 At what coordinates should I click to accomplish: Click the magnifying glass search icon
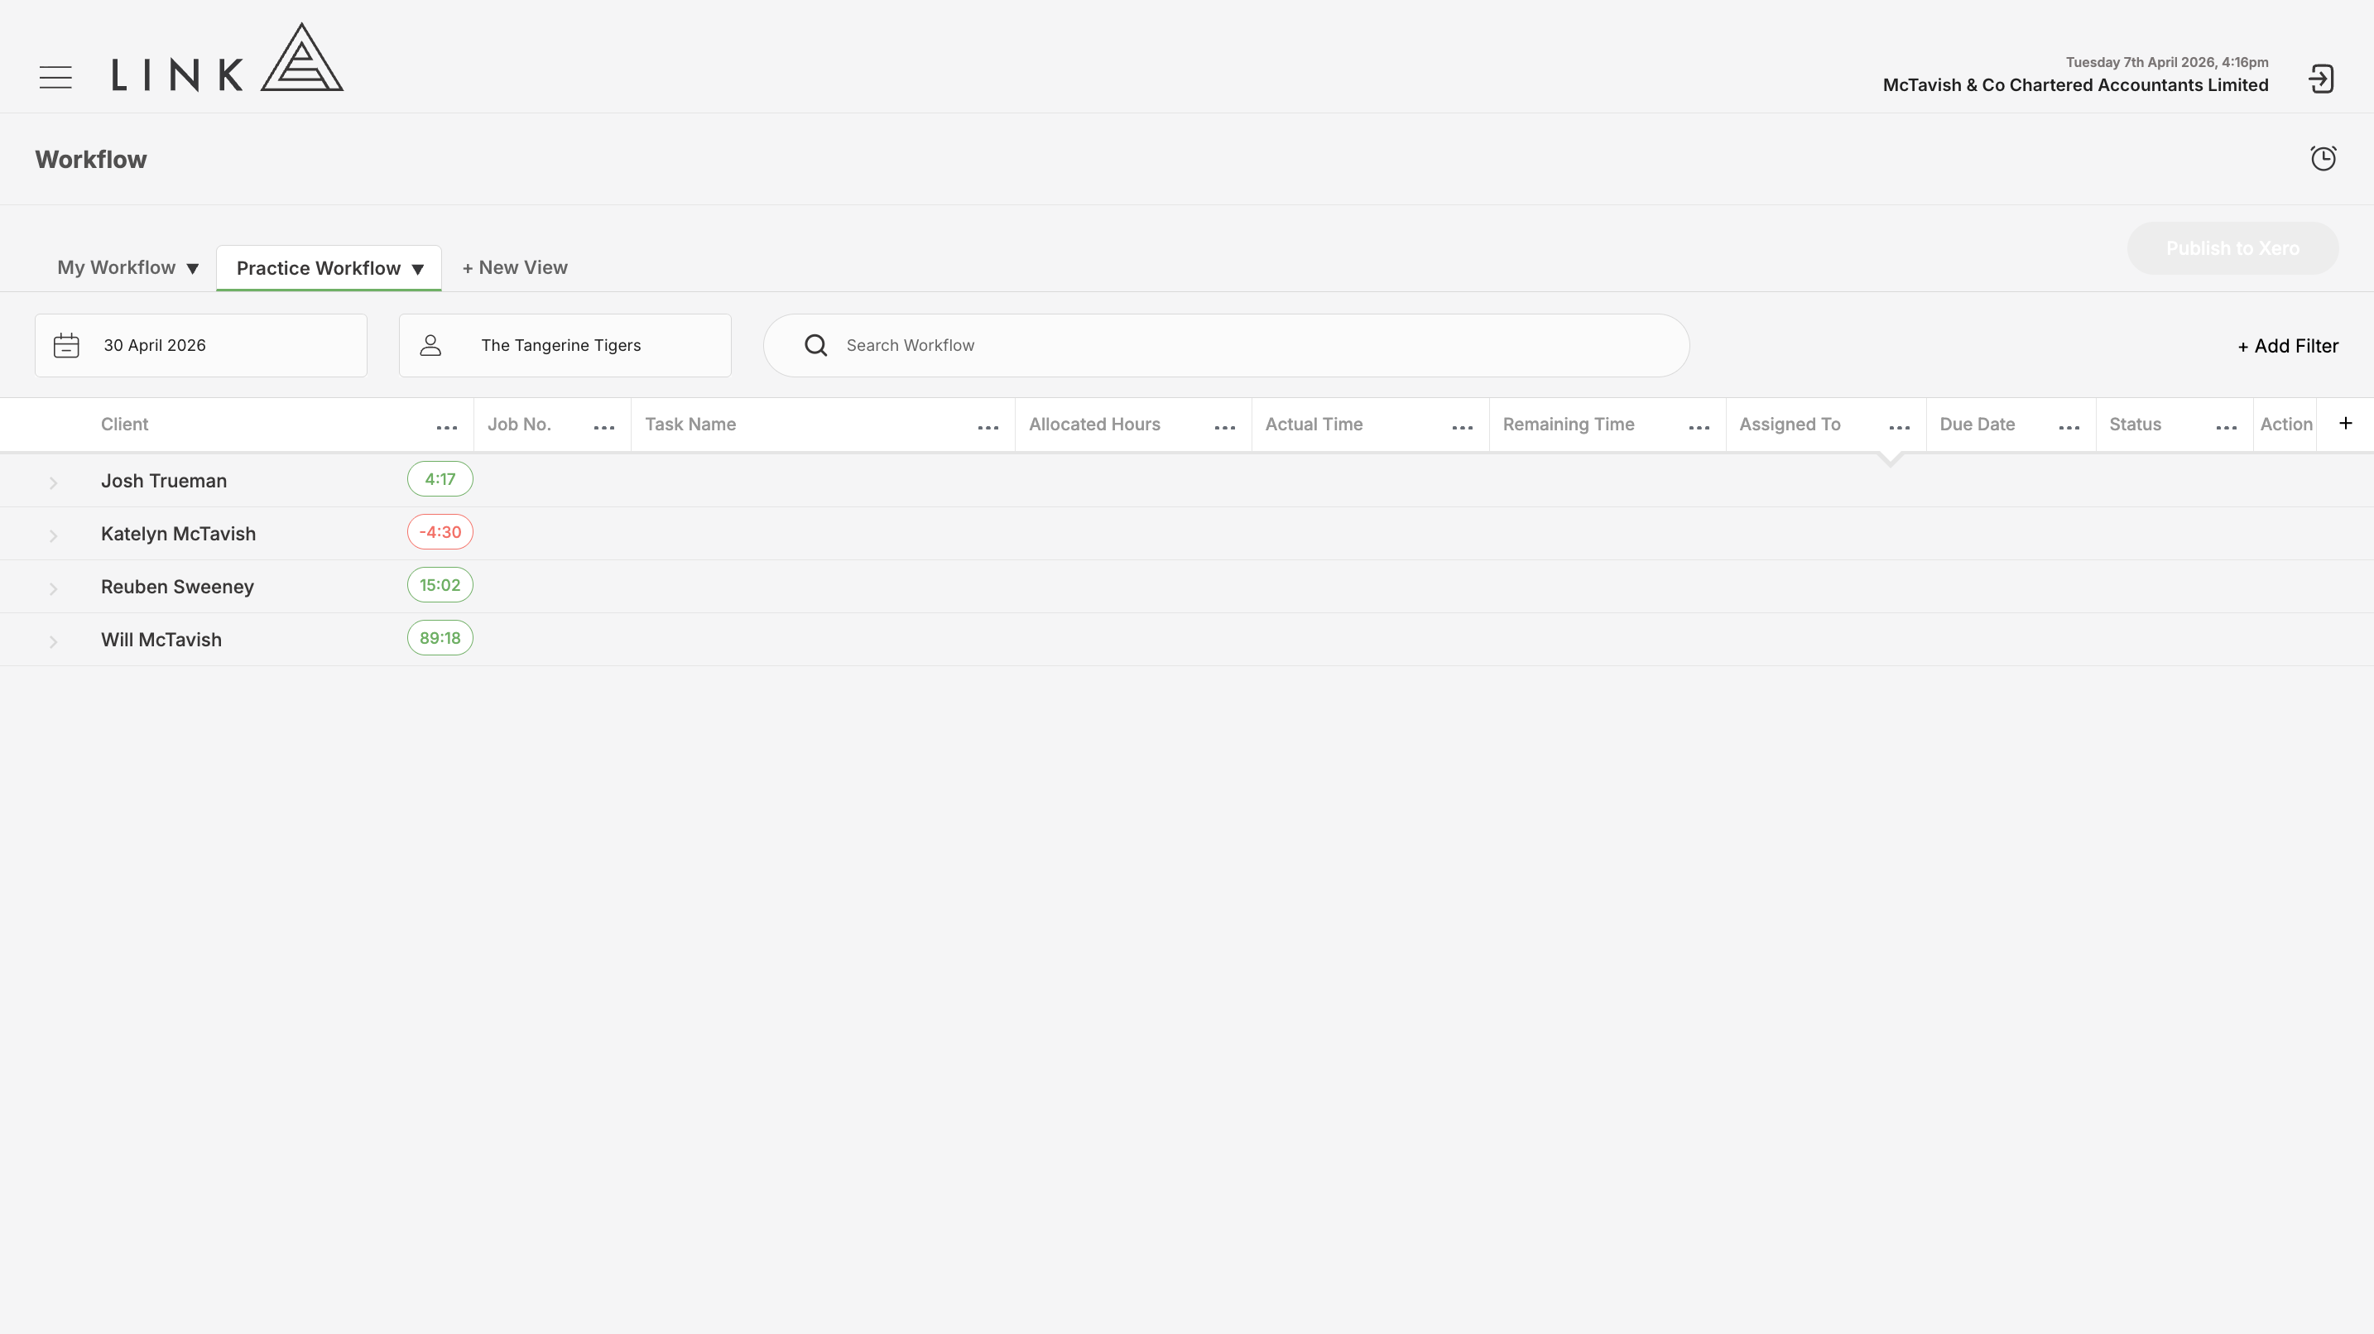tap(815, 345)
